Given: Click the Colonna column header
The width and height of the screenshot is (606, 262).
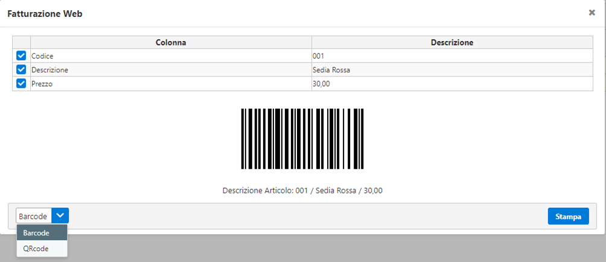Looking at the screenshot, I should tap(171, 42).
